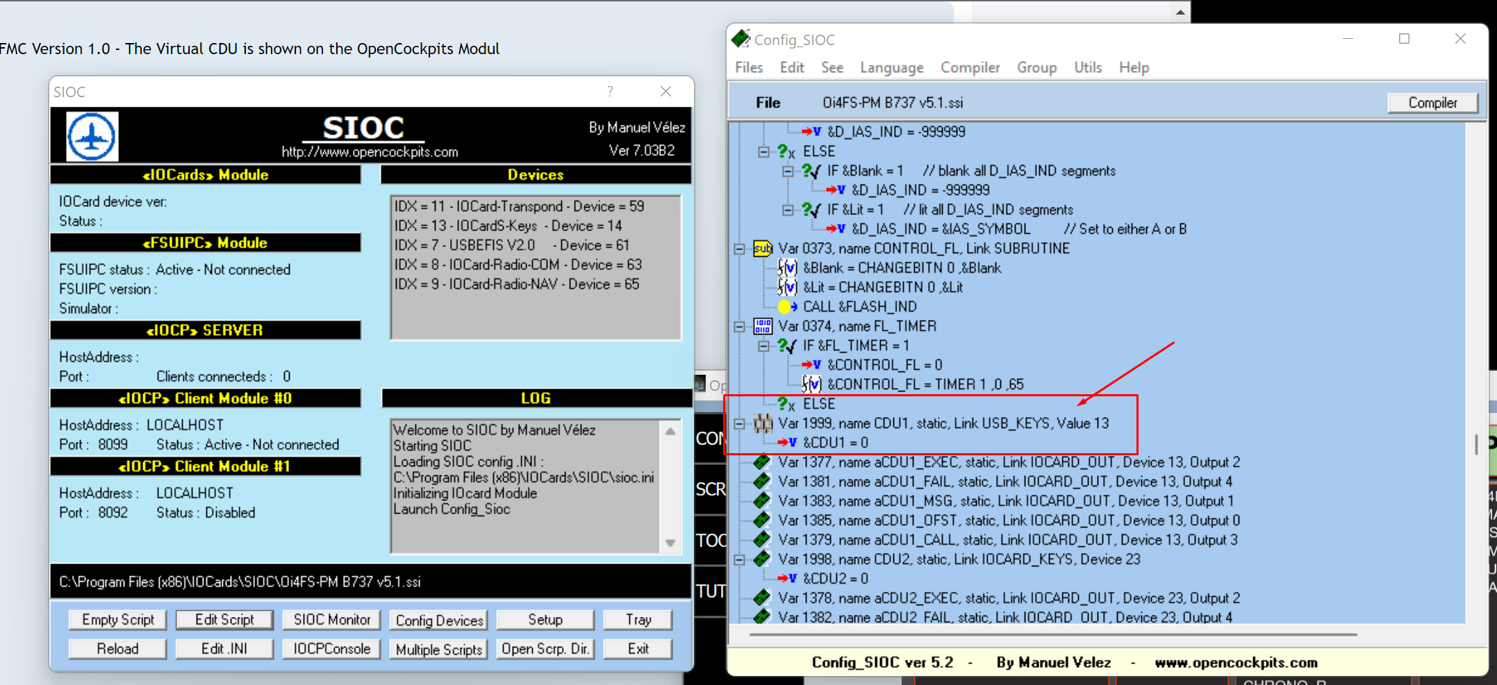Click the question mark help button in SIOC title bar
The width and height of the screenshot is (1497, 685).
tap(610, 91)
